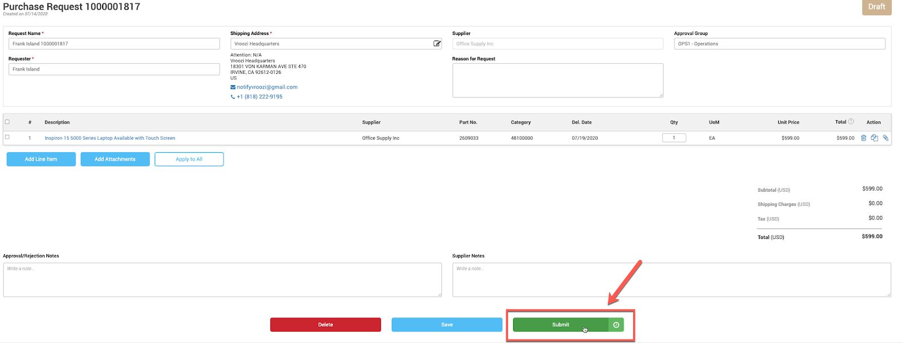Image resolution: width=903 pixels, height=353 pixels.
Task: Submit the purchase request
Action: pyautogui.click(x=560, y=324)
